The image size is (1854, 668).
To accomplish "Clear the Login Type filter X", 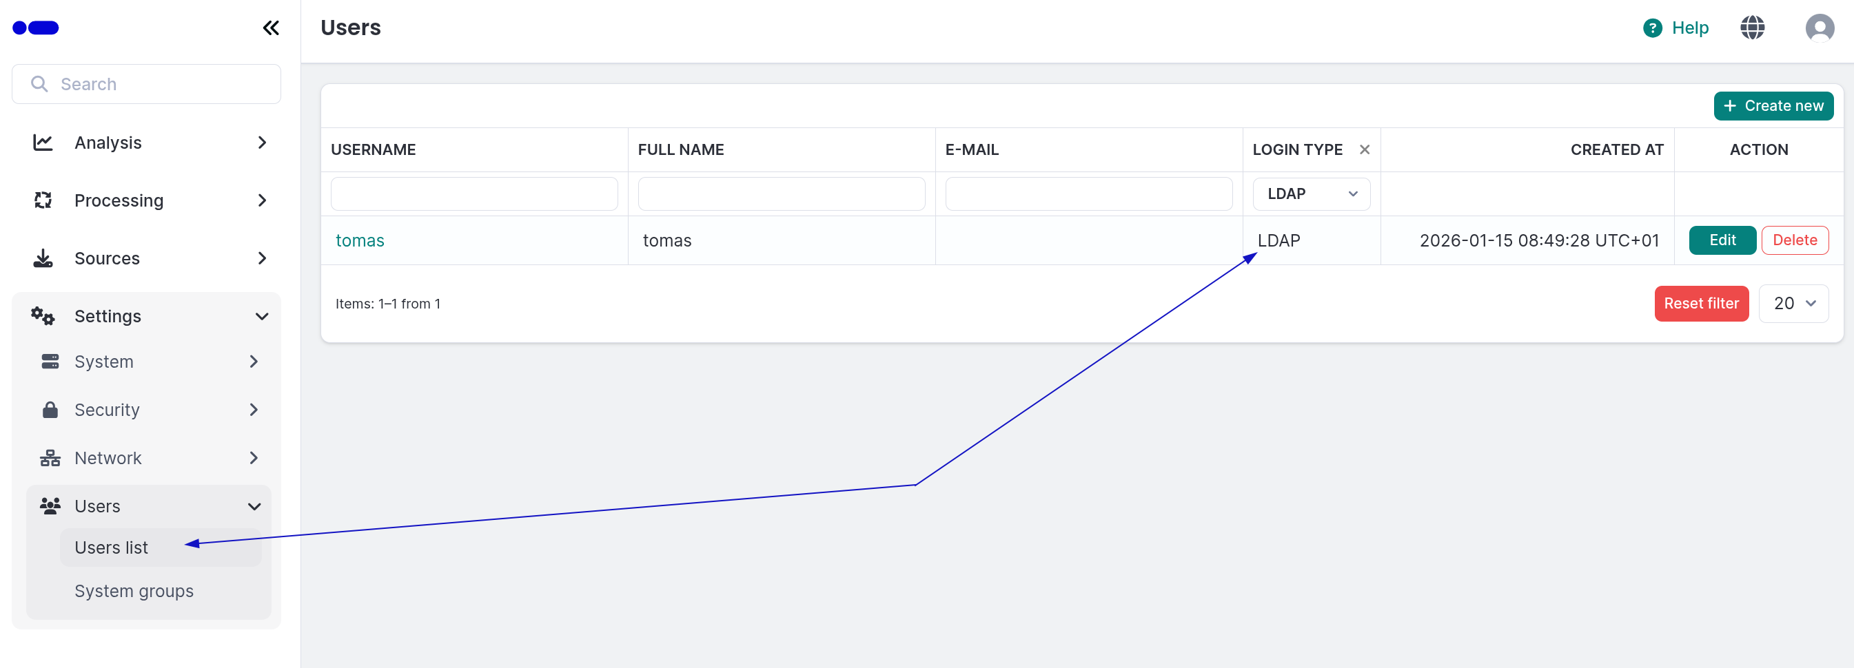I will tap(1364, 149).
